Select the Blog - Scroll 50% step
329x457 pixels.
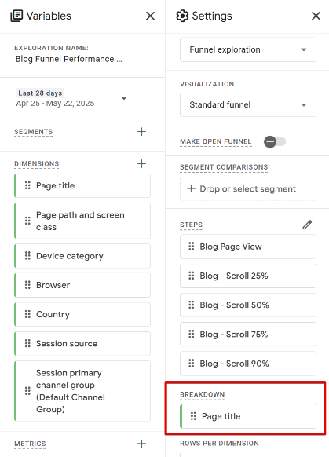tap(248, 305)
